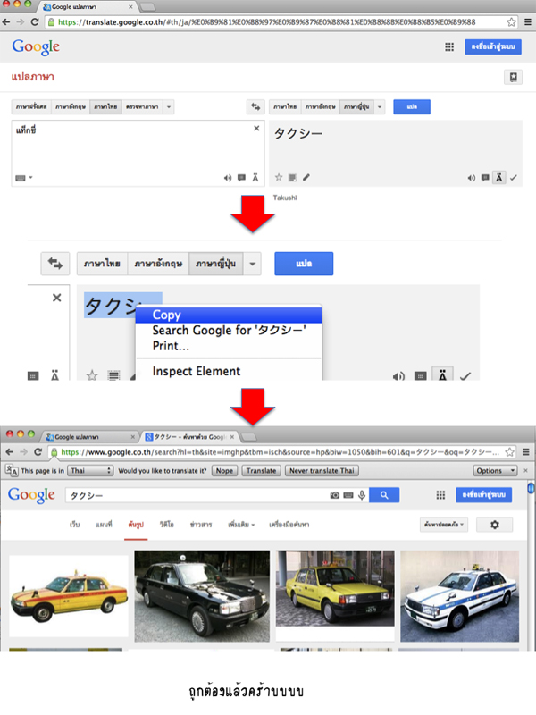Toggle the highlighted Ä romanization button in top result box

point(499,177)
